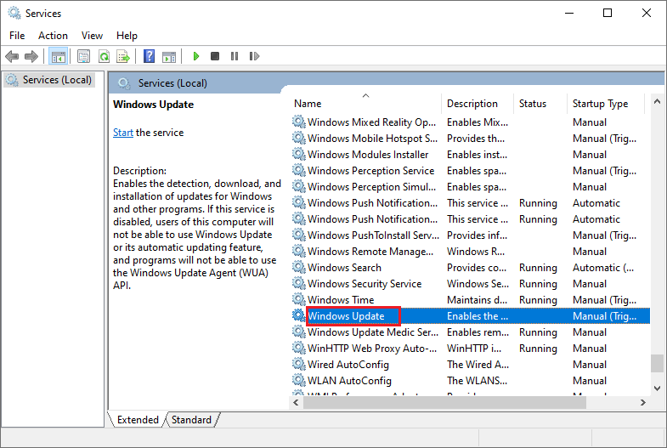Viewport: 667px width, 448px height.
Task: Click the Export List toolbar icon
Action: (x=123, y=56)
